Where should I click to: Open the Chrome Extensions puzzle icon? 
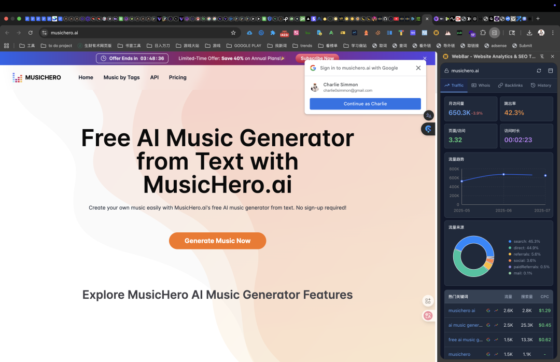[x=483, y=33]
